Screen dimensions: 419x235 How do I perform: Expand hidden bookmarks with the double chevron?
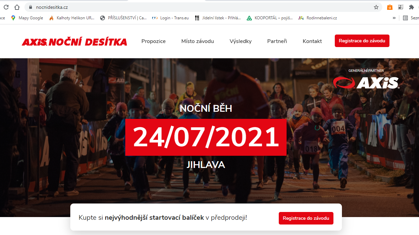pos(394,18)
